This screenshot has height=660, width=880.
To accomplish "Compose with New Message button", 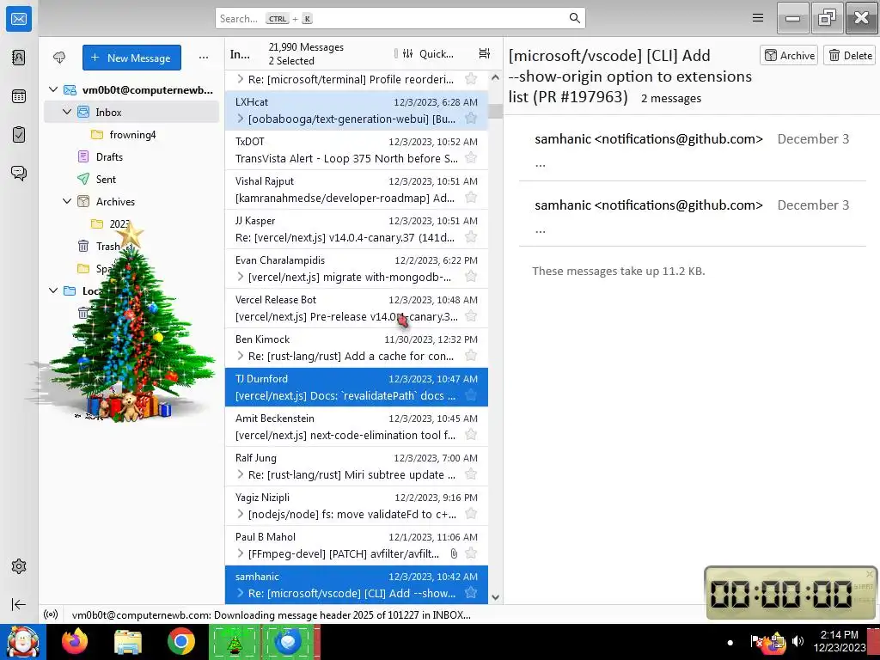I will pos(131,58).
